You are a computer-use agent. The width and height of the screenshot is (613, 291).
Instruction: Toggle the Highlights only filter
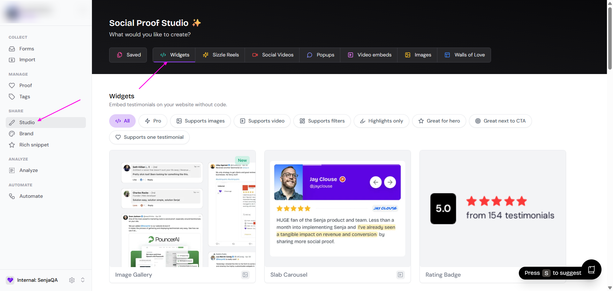[382, 121]
